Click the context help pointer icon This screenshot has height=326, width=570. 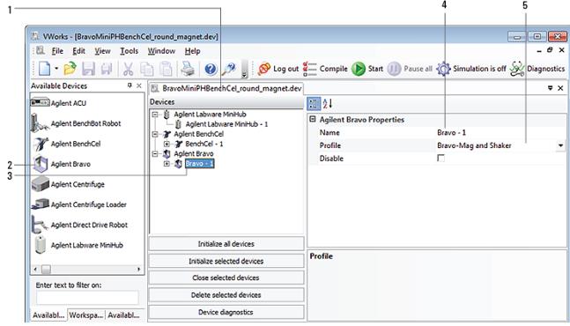coord(229,69)
